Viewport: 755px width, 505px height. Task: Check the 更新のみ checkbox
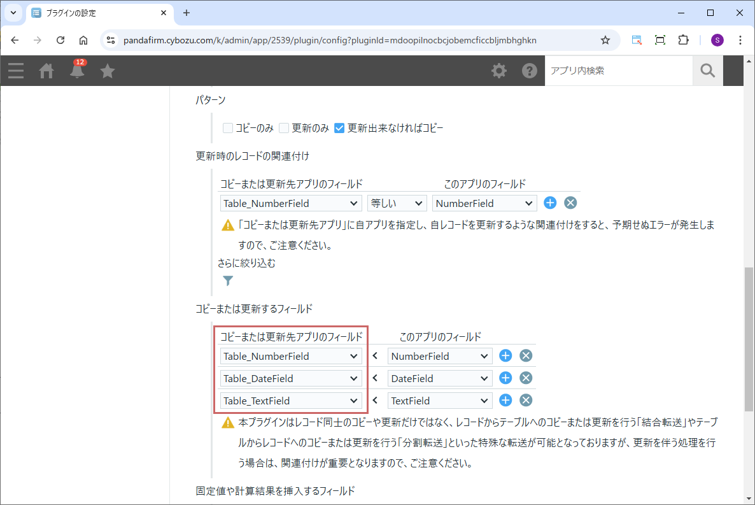(x=284, y=128)
